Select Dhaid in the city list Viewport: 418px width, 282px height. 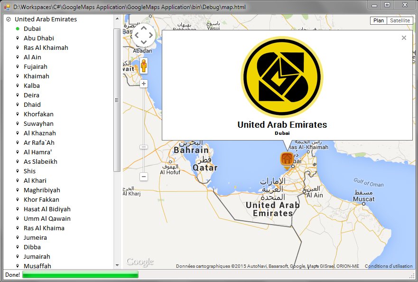tap(32, 104)
